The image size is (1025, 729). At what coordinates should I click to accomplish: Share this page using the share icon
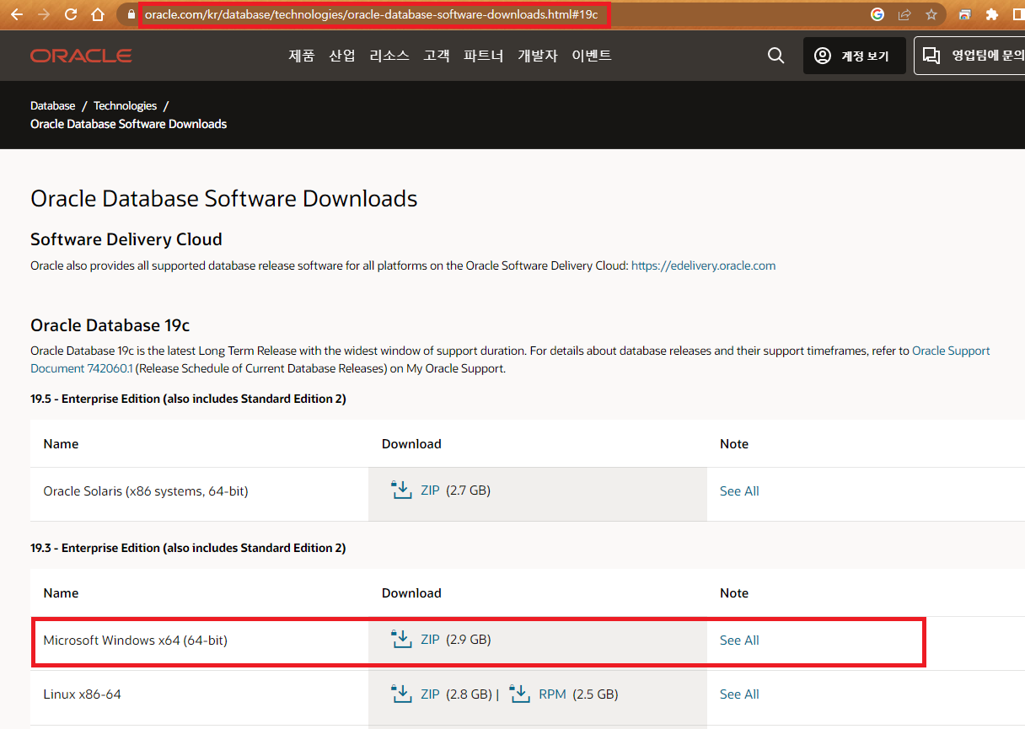tap(904, 14)
